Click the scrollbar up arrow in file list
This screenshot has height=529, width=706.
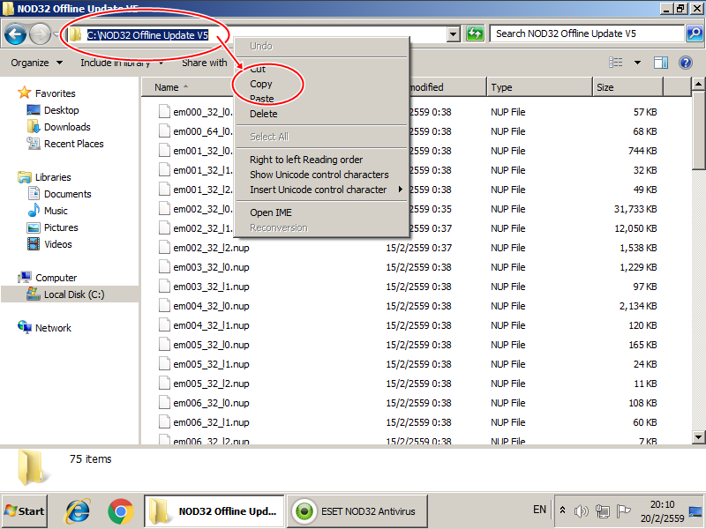point(698,84)
